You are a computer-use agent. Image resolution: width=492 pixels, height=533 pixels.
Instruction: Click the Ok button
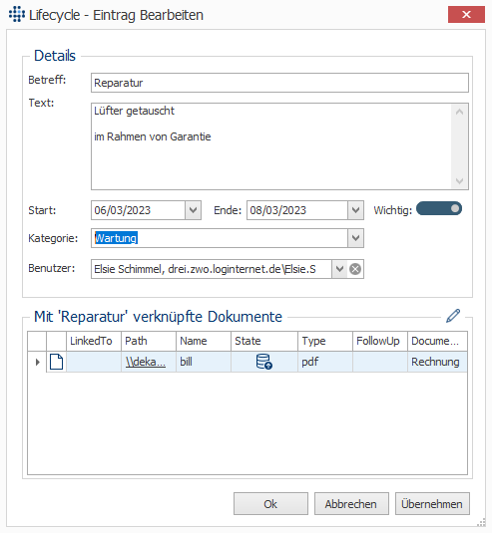coord(270,504)
